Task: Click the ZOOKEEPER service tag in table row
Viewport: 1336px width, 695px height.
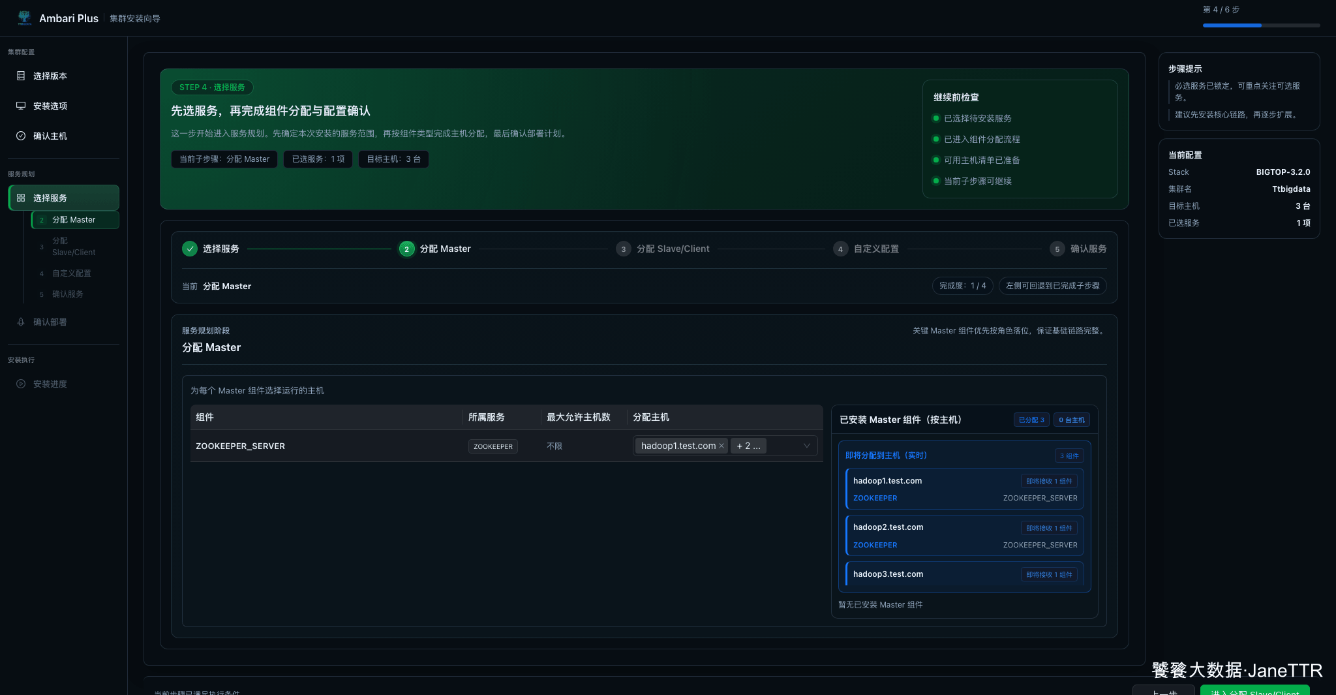Action: [493, 446]
